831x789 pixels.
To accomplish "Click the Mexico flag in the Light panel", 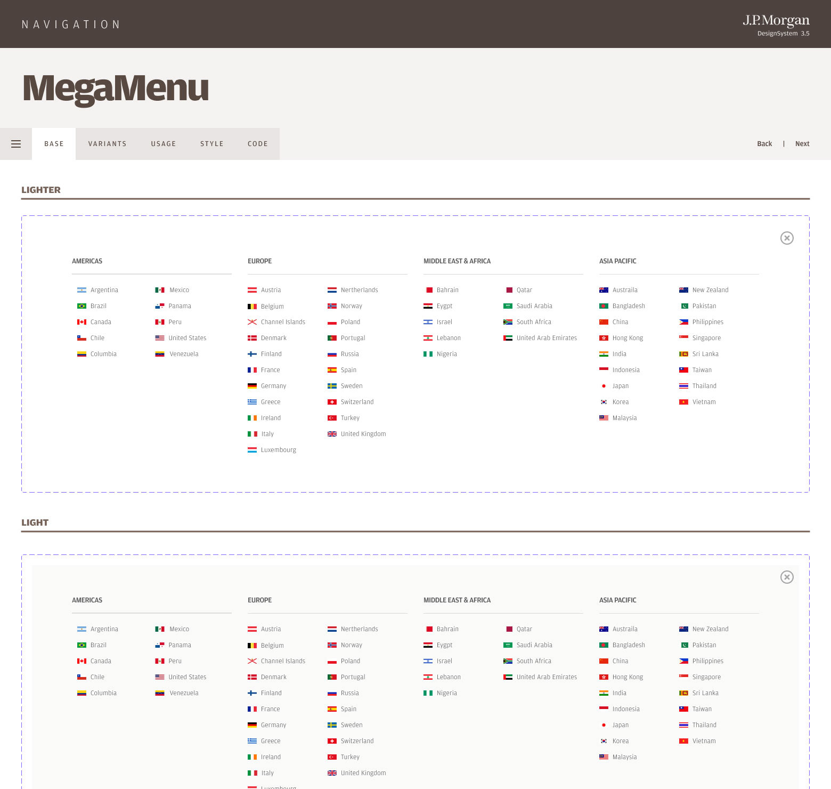I will click(x=160, y=629).
